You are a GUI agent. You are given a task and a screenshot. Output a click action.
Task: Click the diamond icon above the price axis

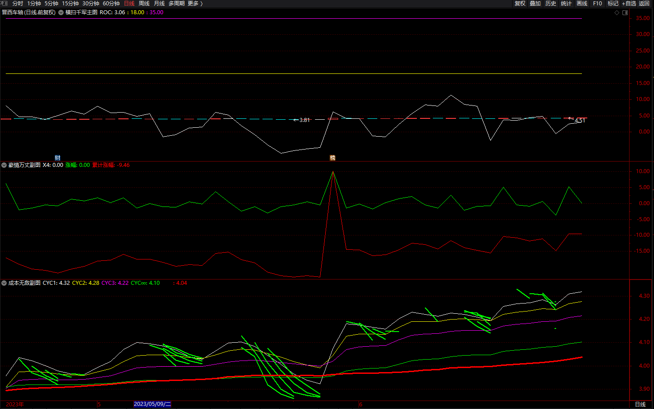coord(617,12)
